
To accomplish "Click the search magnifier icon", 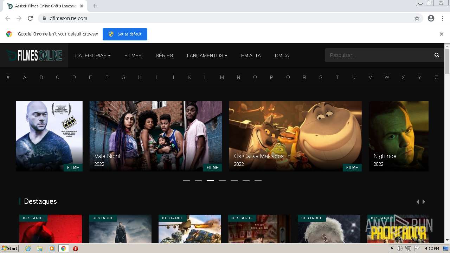I will (437, 55).
